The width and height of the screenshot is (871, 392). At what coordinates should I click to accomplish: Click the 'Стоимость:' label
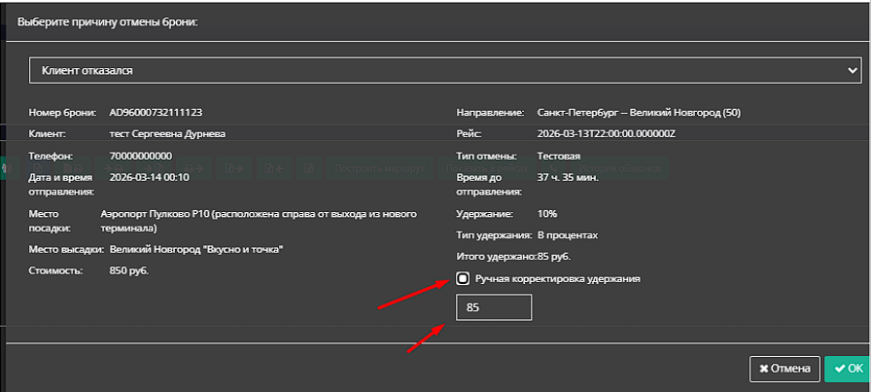[55, 270]
